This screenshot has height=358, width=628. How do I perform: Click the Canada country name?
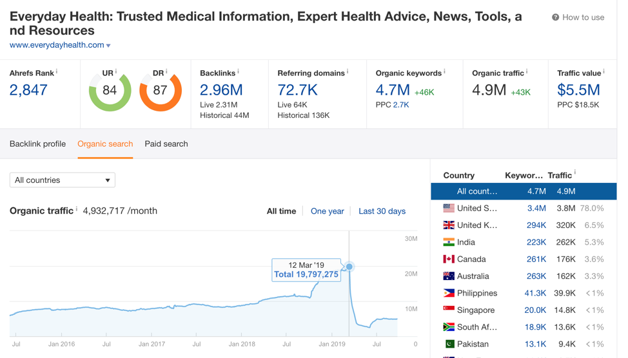pyautogui.click(x=471, y=259)
